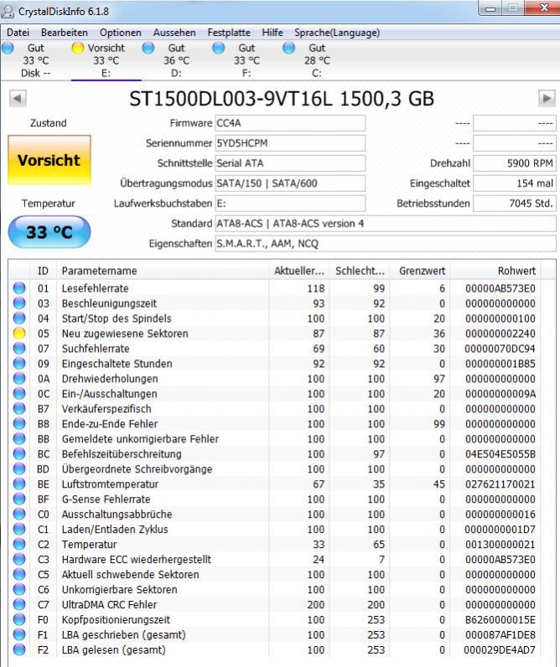Click the Drehzahl field 5900 RPM
This screenshot has height=667, width=560.
tap(515, 163)
